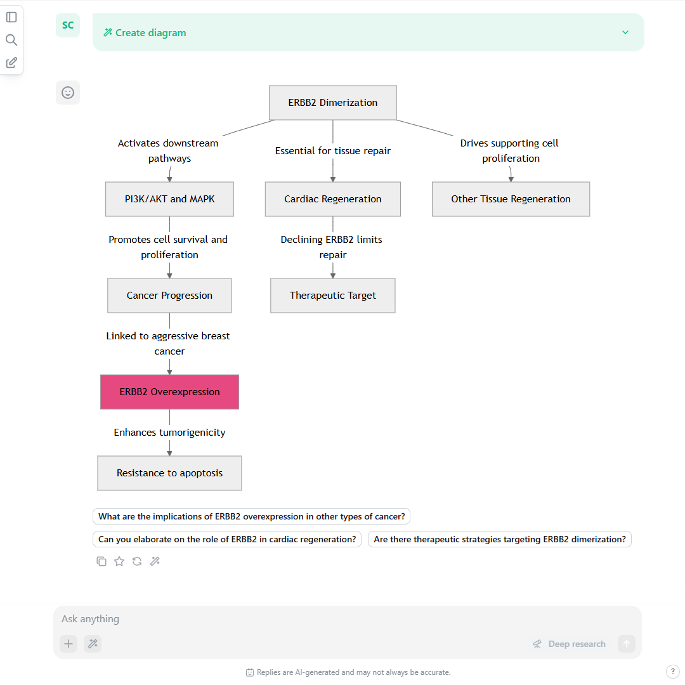
Task: Select suggestion about cardiac regeneration role
Action: pos(227,539)
